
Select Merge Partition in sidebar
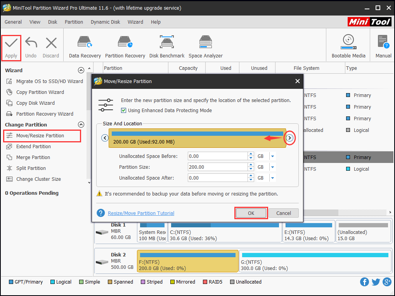click(x=28, y=157)
